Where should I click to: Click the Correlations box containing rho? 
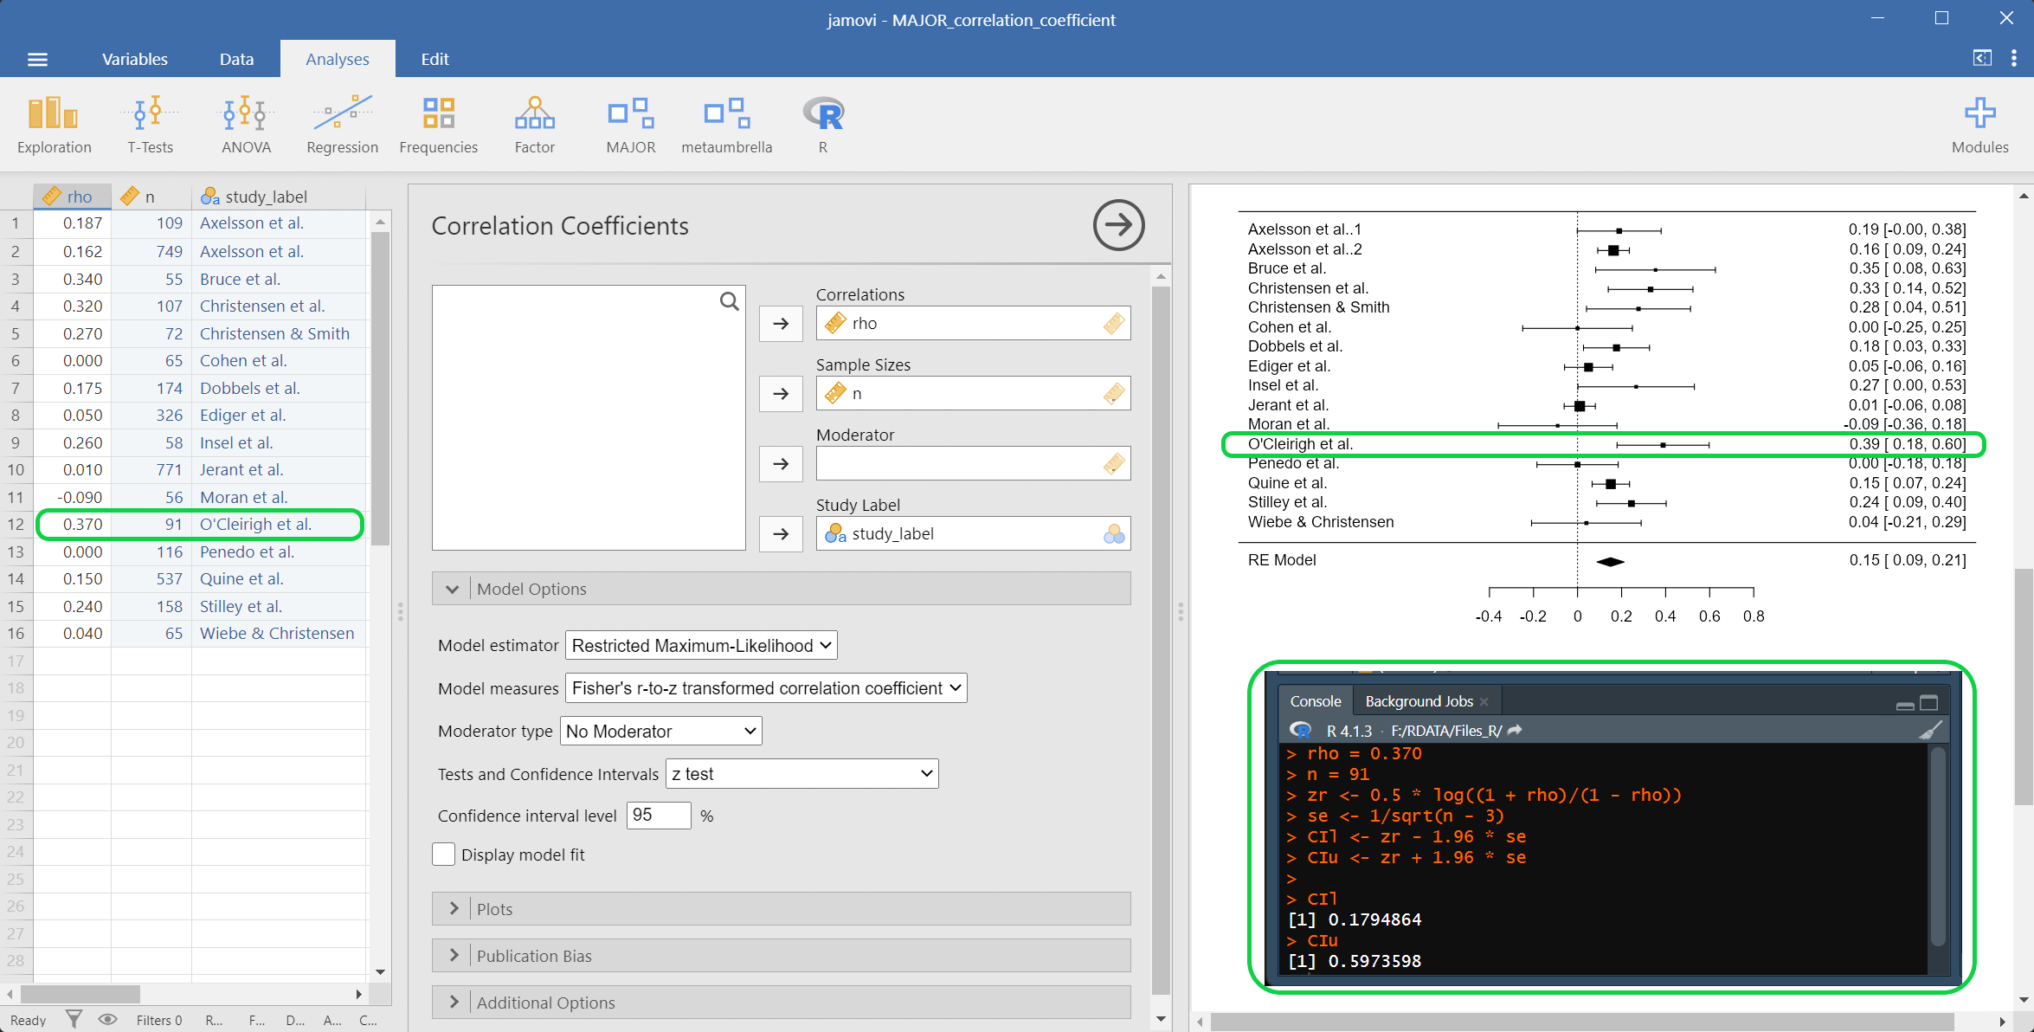pyautogui.click(x=973, y=323)
